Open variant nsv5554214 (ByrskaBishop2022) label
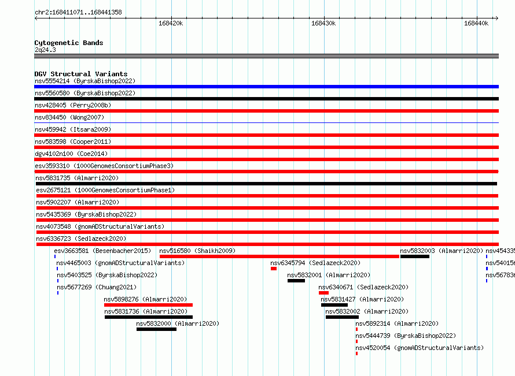 point(85,81)
